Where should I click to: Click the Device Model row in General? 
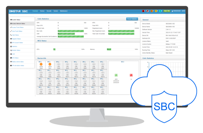click(163, 24)
